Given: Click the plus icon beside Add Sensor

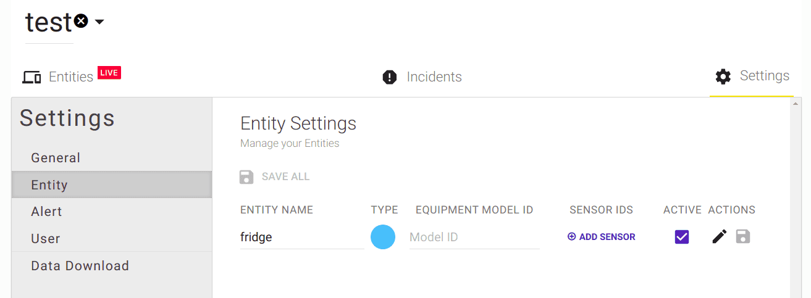Looking at the screenshot, I should pyautogui.click(x=571, y=237).
